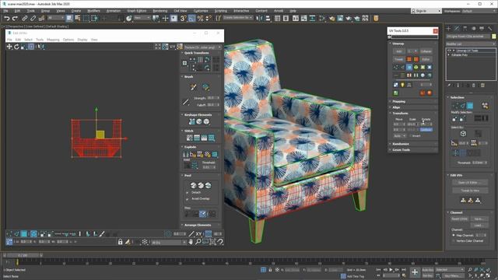
Task: Toggle Invert checkbox in UV Tools Transform
Action: 410,135
